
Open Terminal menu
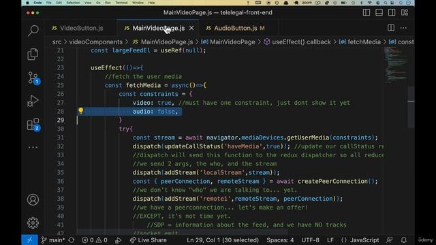pos(121,3)
